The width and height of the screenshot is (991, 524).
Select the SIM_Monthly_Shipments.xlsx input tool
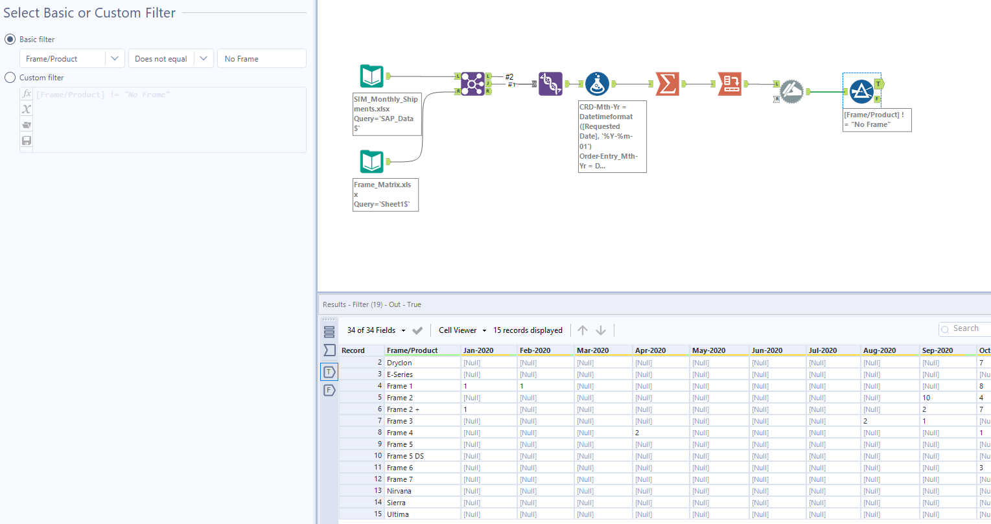click(x=371, y=76)
